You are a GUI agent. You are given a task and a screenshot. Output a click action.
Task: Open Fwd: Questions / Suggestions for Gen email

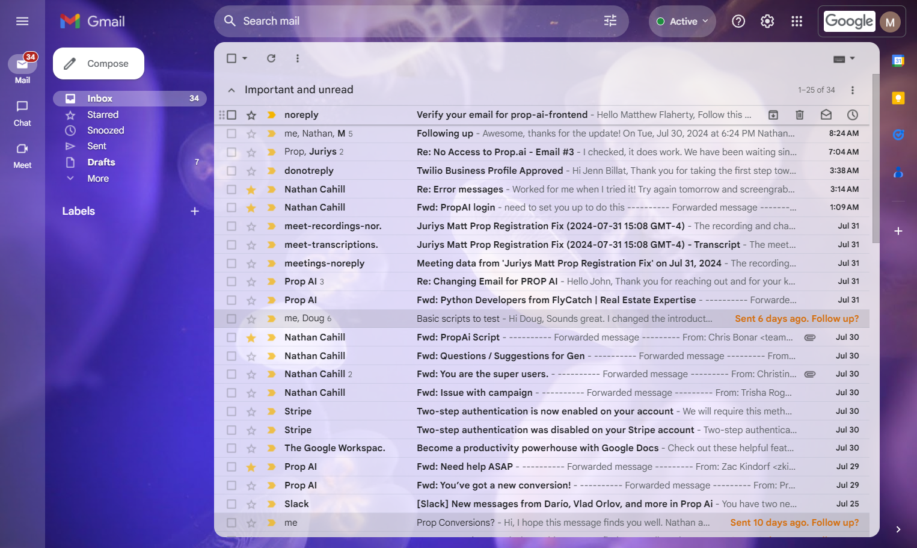(x=542, y=356)
